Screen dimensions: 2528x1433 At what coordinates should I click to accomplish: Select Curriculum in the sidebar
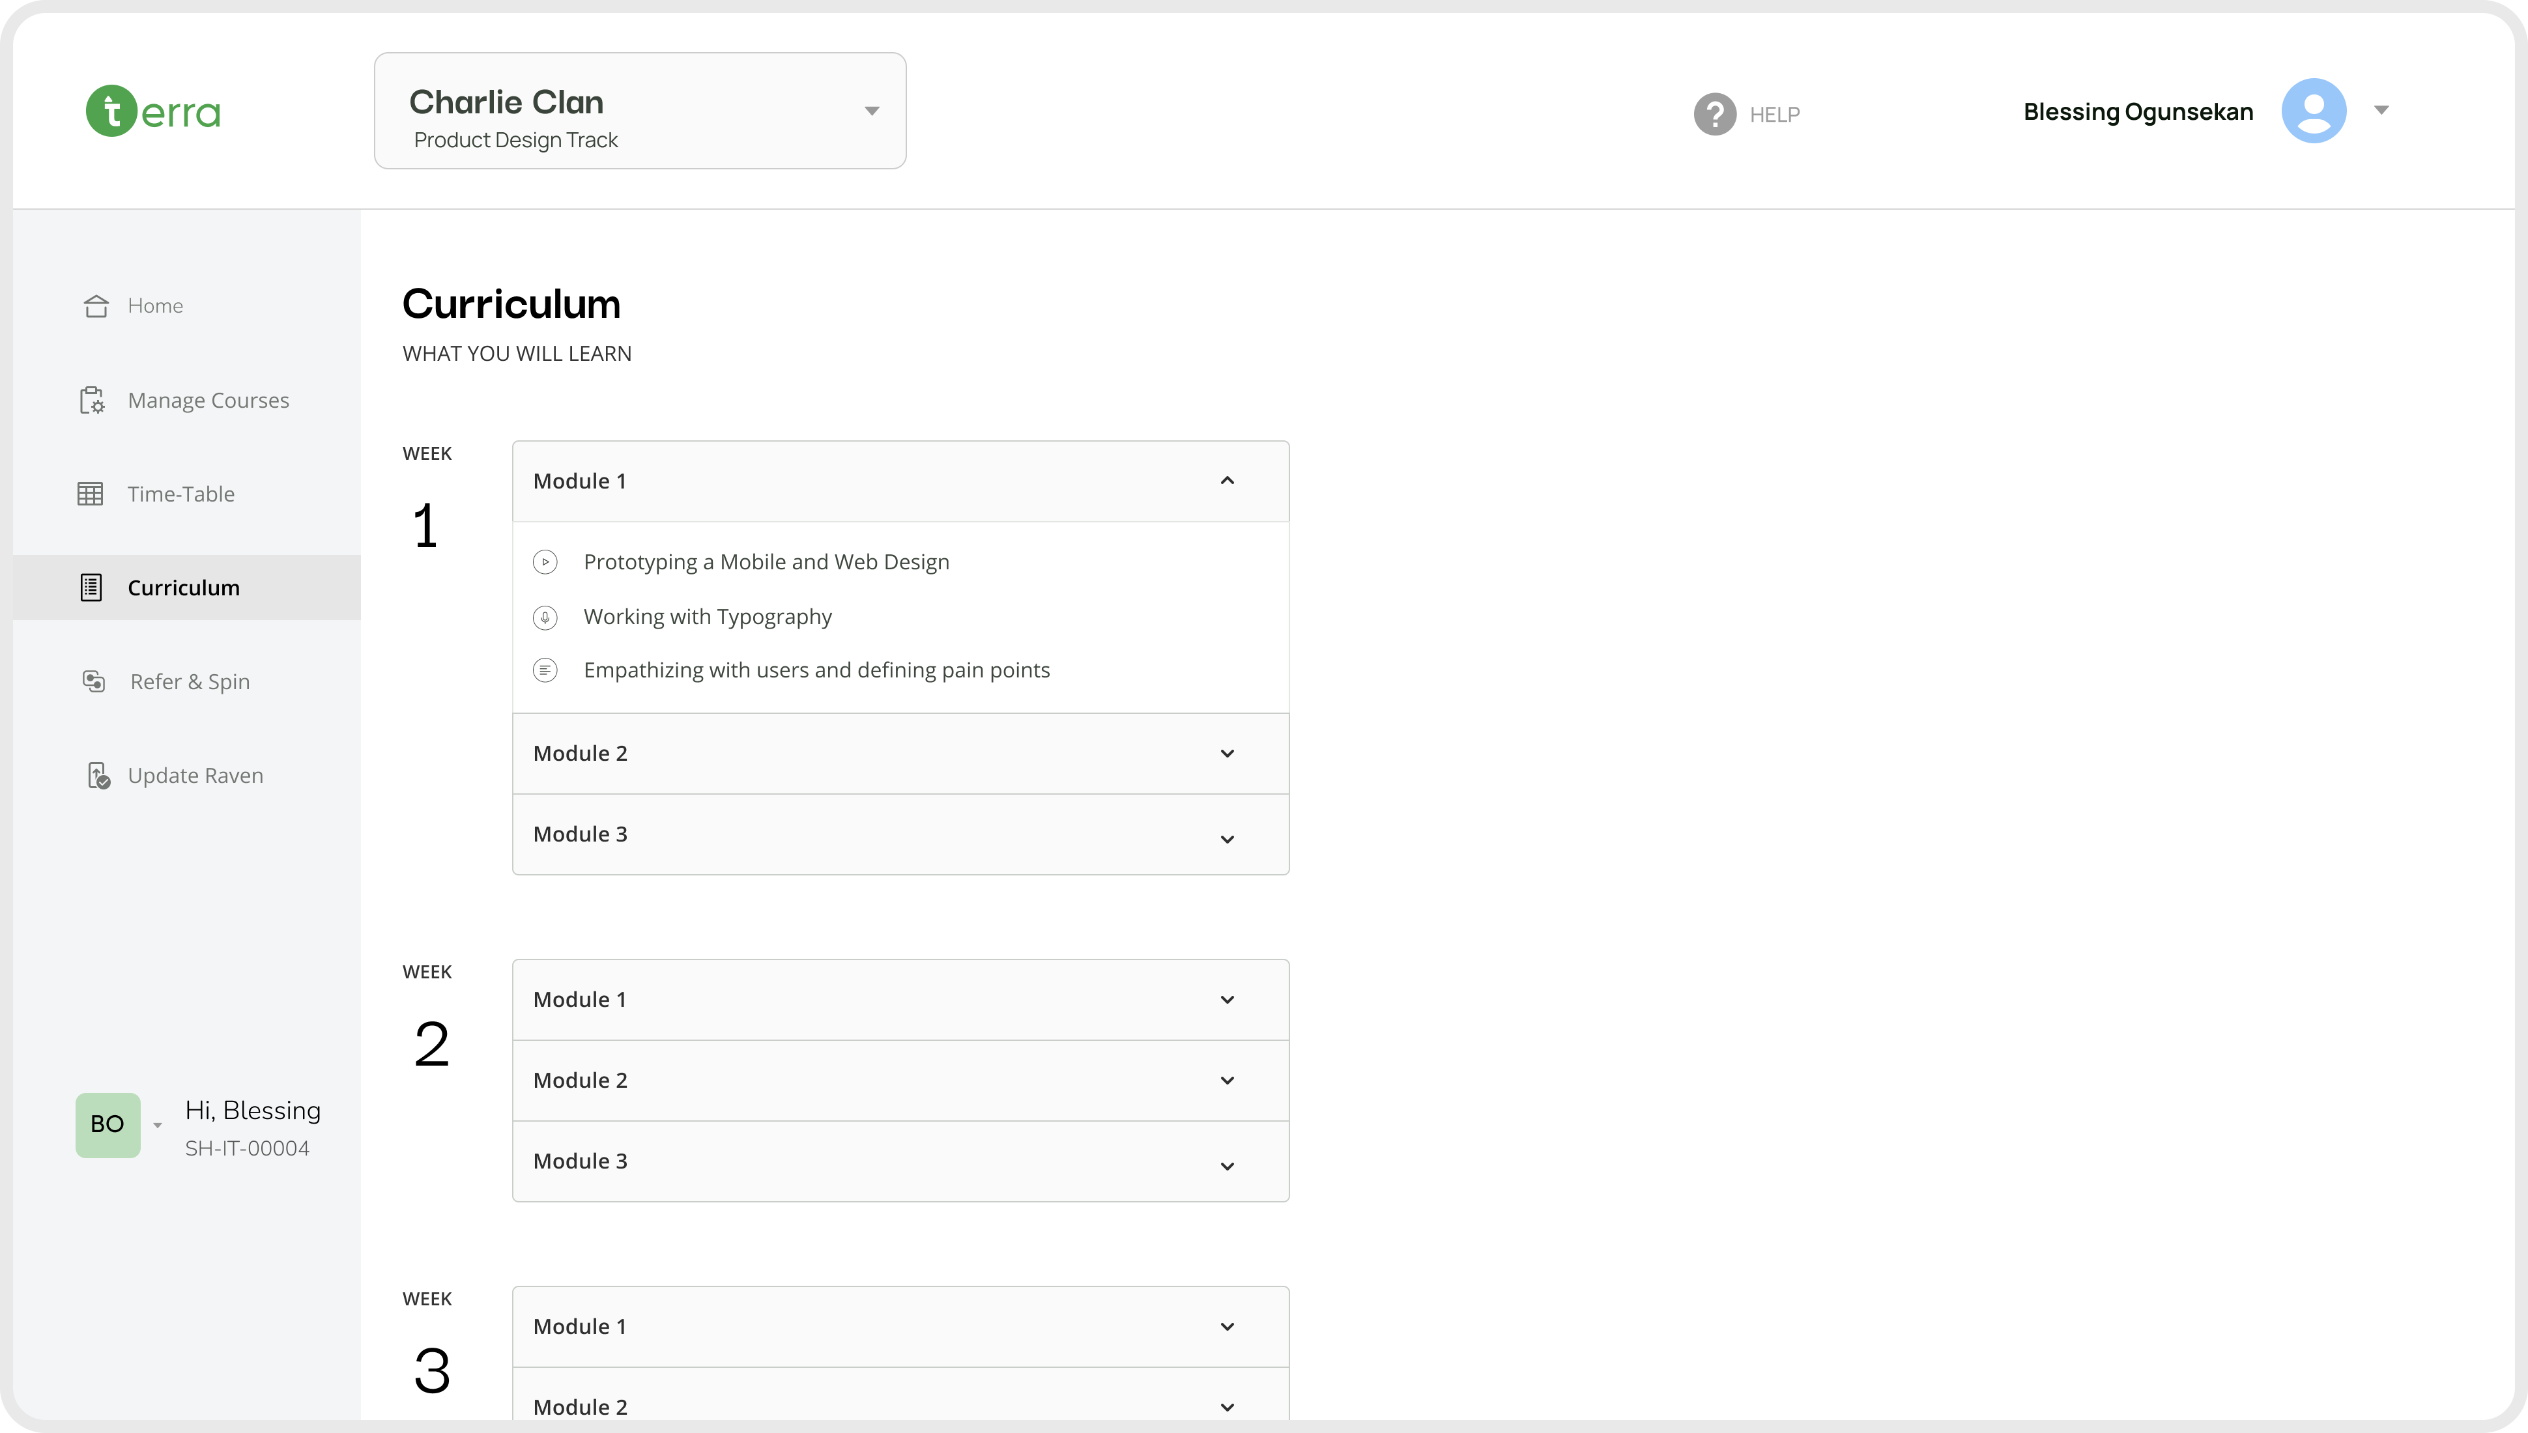click(183, 588)
